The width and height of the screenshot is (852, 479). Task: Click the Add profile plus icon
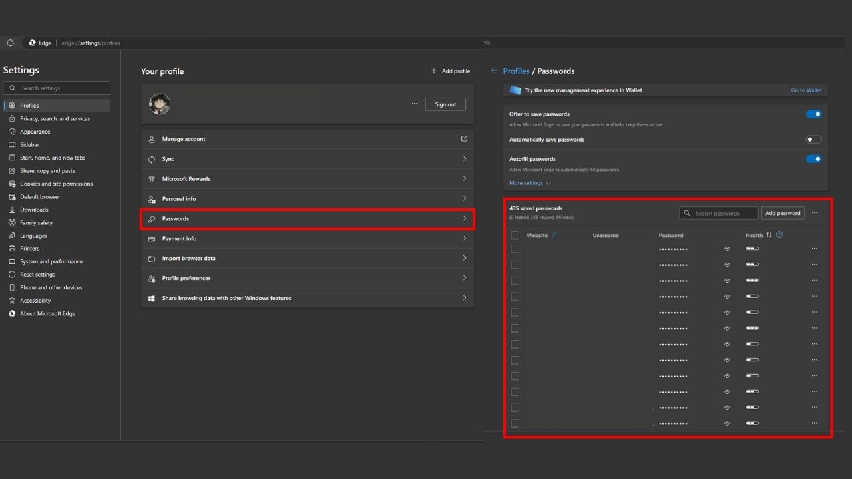[x=434, y=71]
